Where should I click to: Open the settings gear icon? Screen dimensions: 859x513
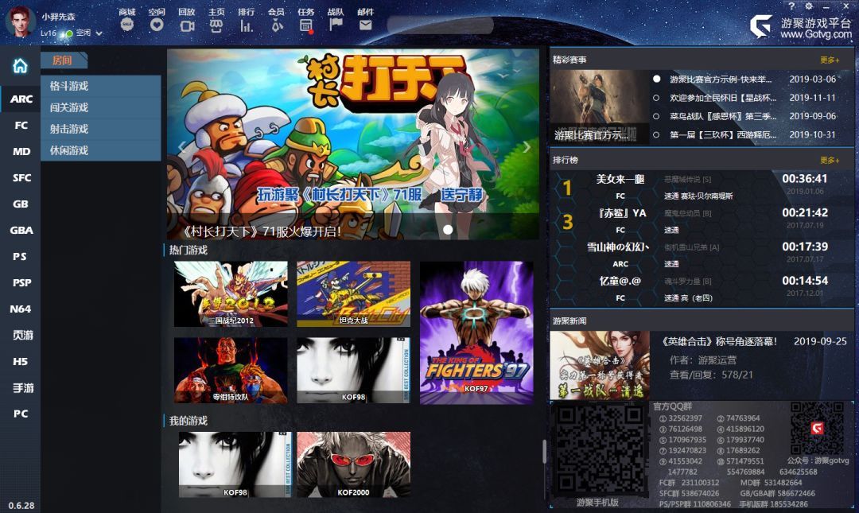pos(809,6)
